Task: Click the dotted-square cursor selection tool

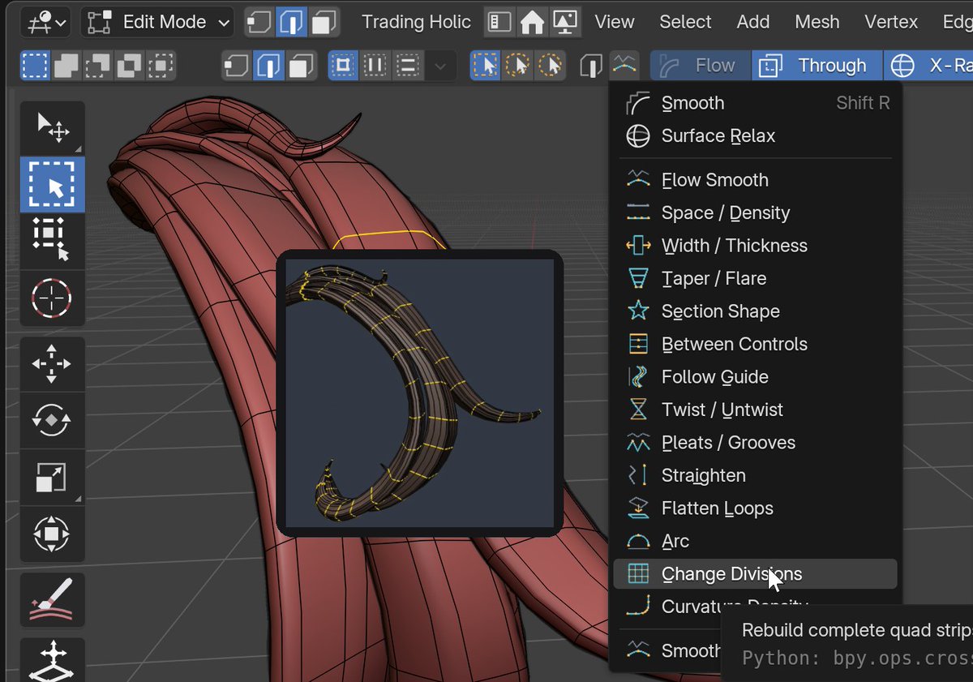Action: pyautogui.click(x=53, y=240)
